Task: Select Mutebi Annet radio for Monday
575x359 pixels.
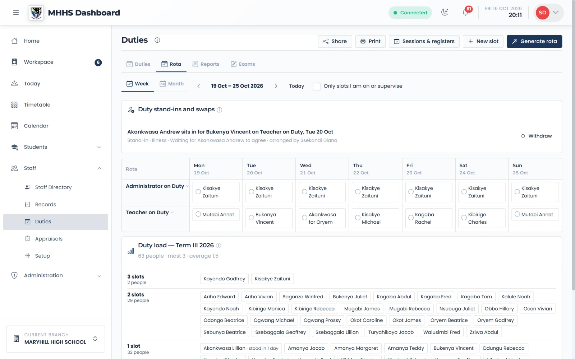Action: tap(198, 214)
